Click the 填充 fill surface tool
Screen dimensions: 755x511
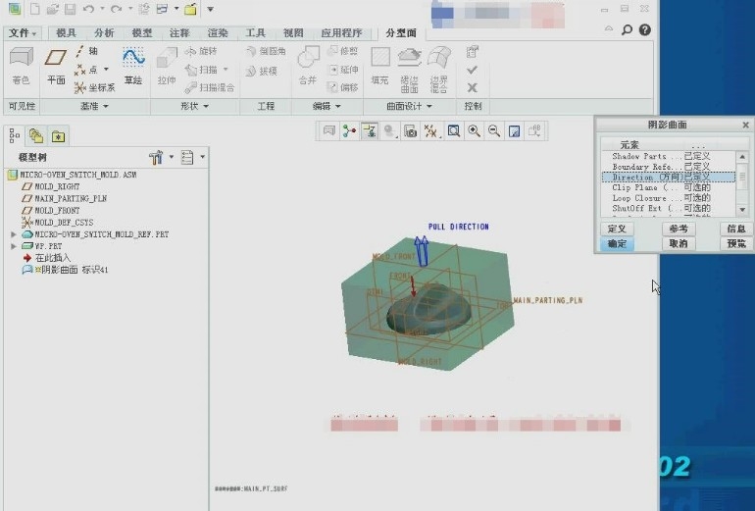click(379, 66)
